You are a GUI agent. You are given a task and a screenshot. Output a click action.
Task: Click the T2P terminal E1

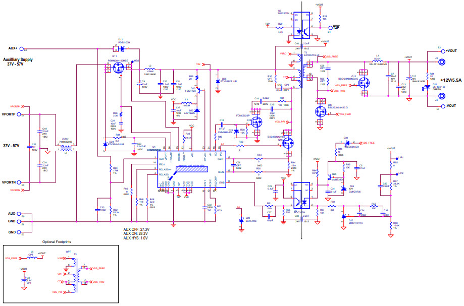pos(331,28)
